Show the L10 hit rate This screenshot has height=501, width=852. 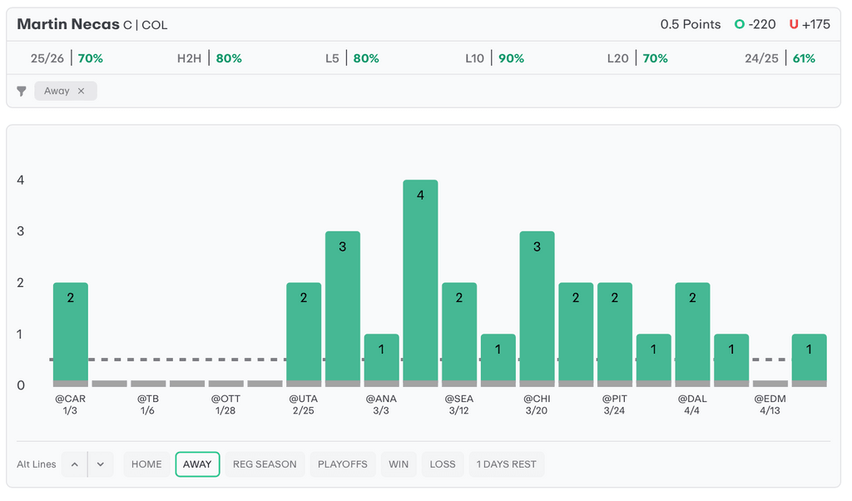pyautogui.click(x=494, y=59)
